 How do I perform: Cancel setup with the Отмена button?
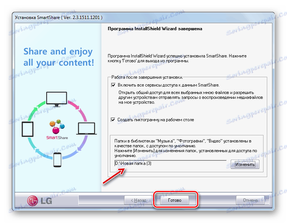point(250,200)
